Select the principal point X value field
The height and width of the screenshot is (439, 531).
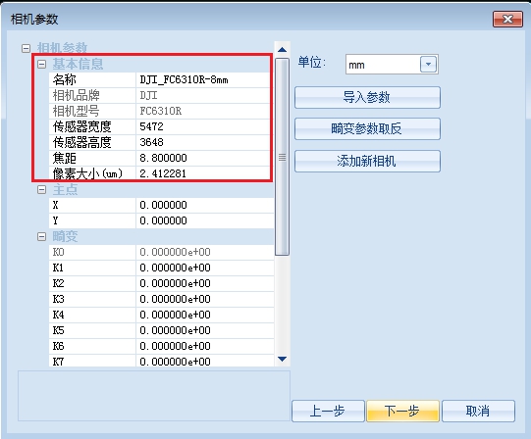click(x=205, y=205)
